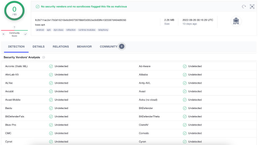Vote down with community score X

point(3,34)
